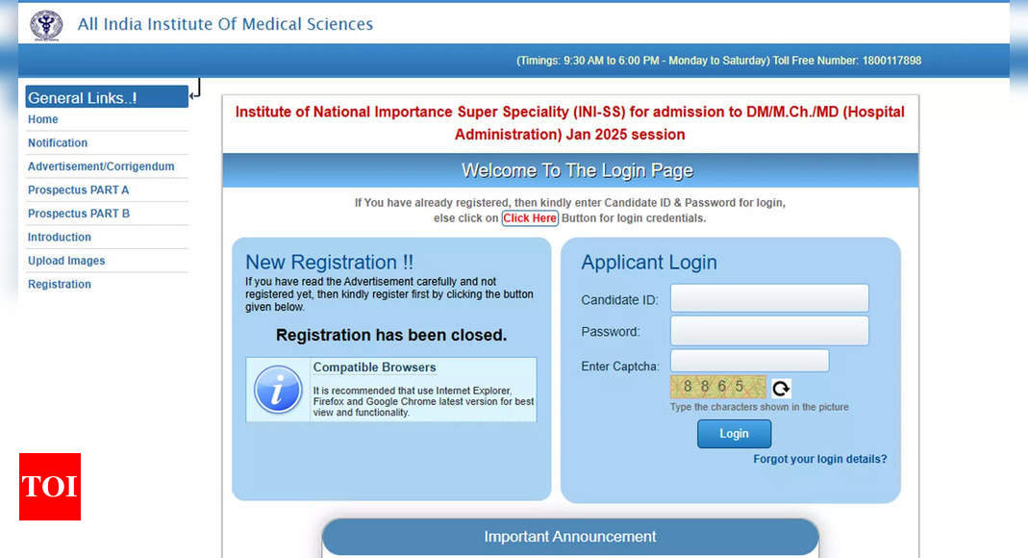
Task: Click the red 'Click Here' button
Action: (x=530, y=218)
